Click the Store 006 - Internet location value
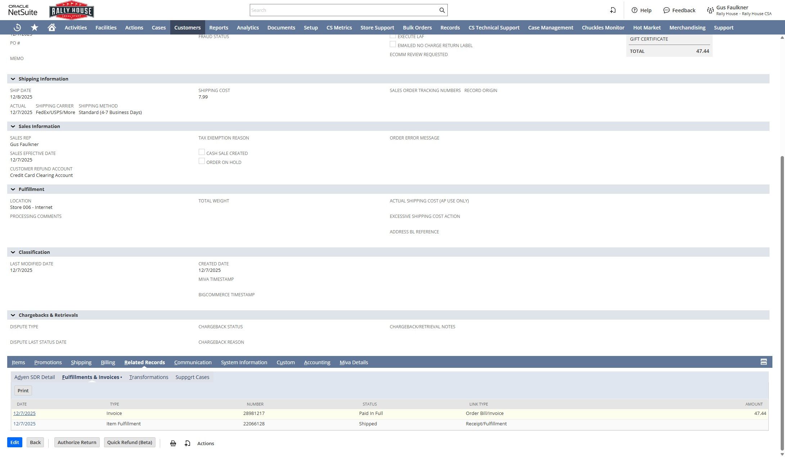The image size is (785, 457). (x=31, y=207)
